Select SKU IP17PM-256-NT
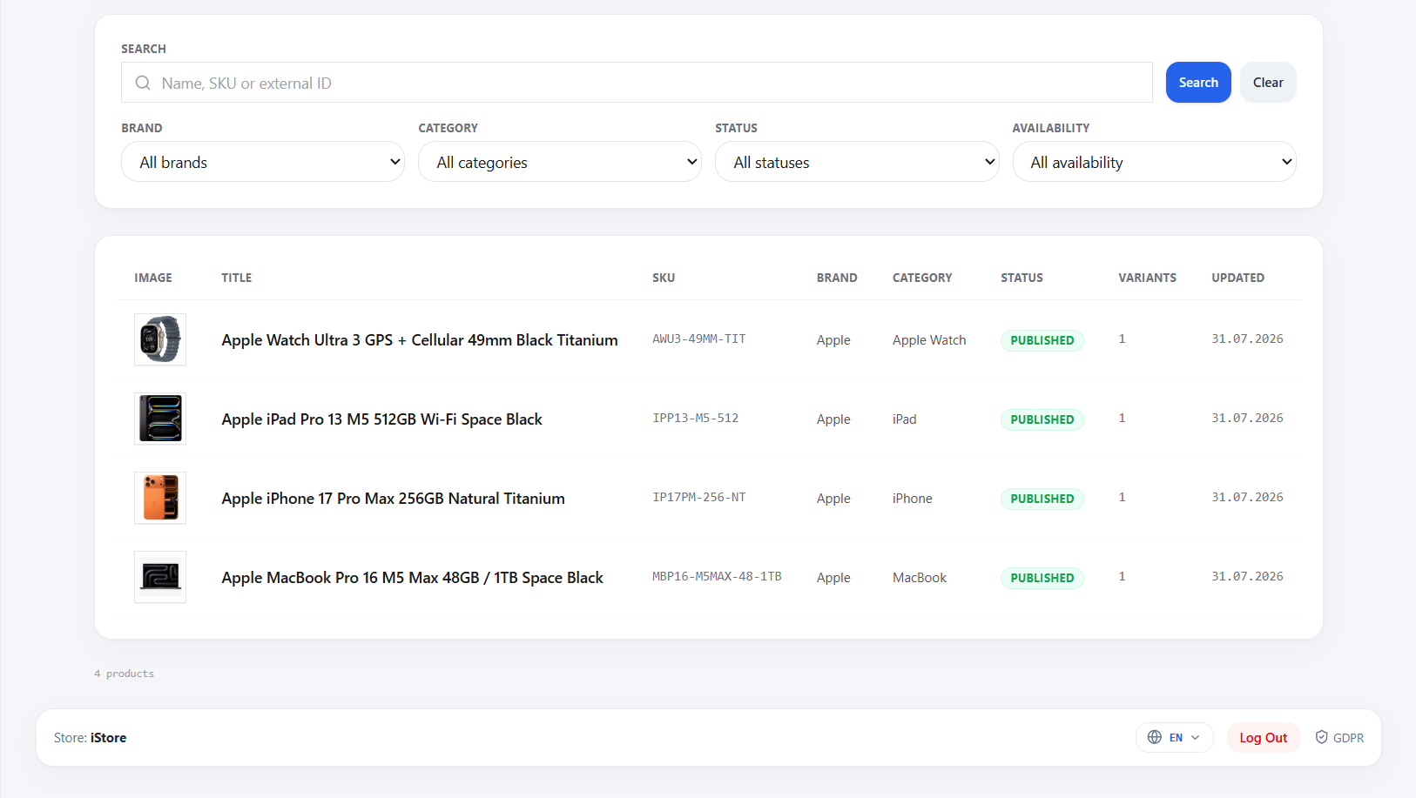The image size is (1416, 798). tap(699, 498)
